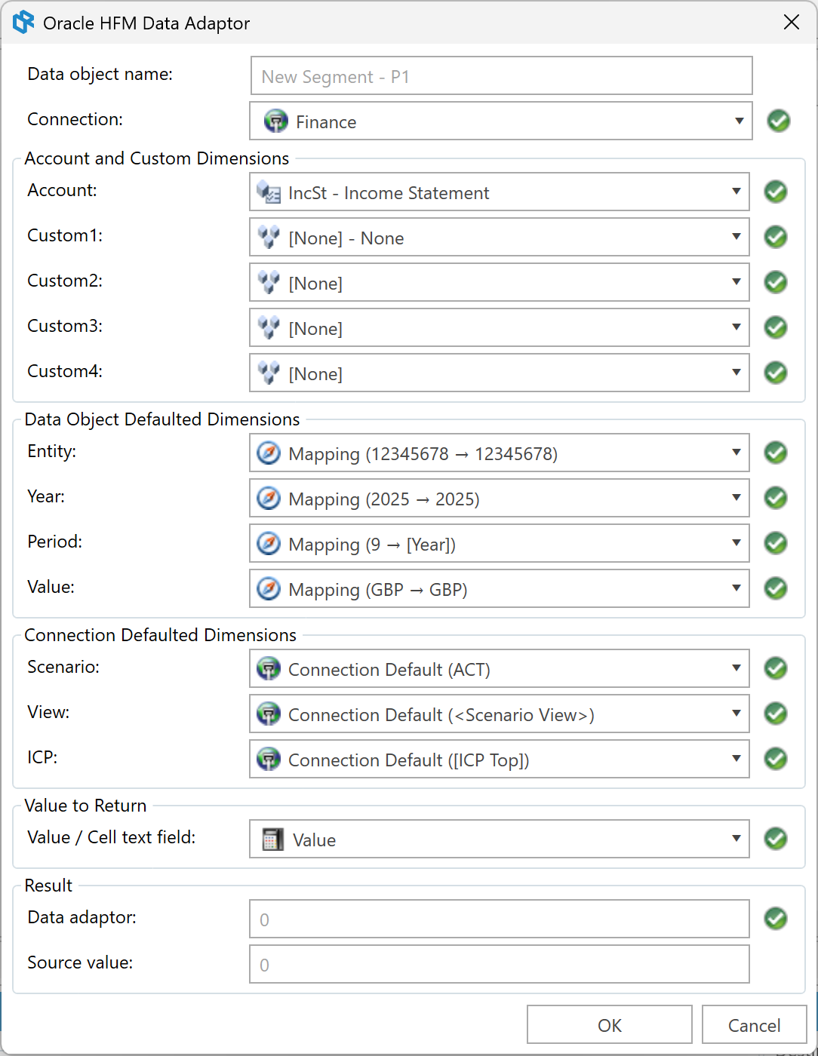
Task: Click the calculator icon beside Value
Action: click(272, 840)
